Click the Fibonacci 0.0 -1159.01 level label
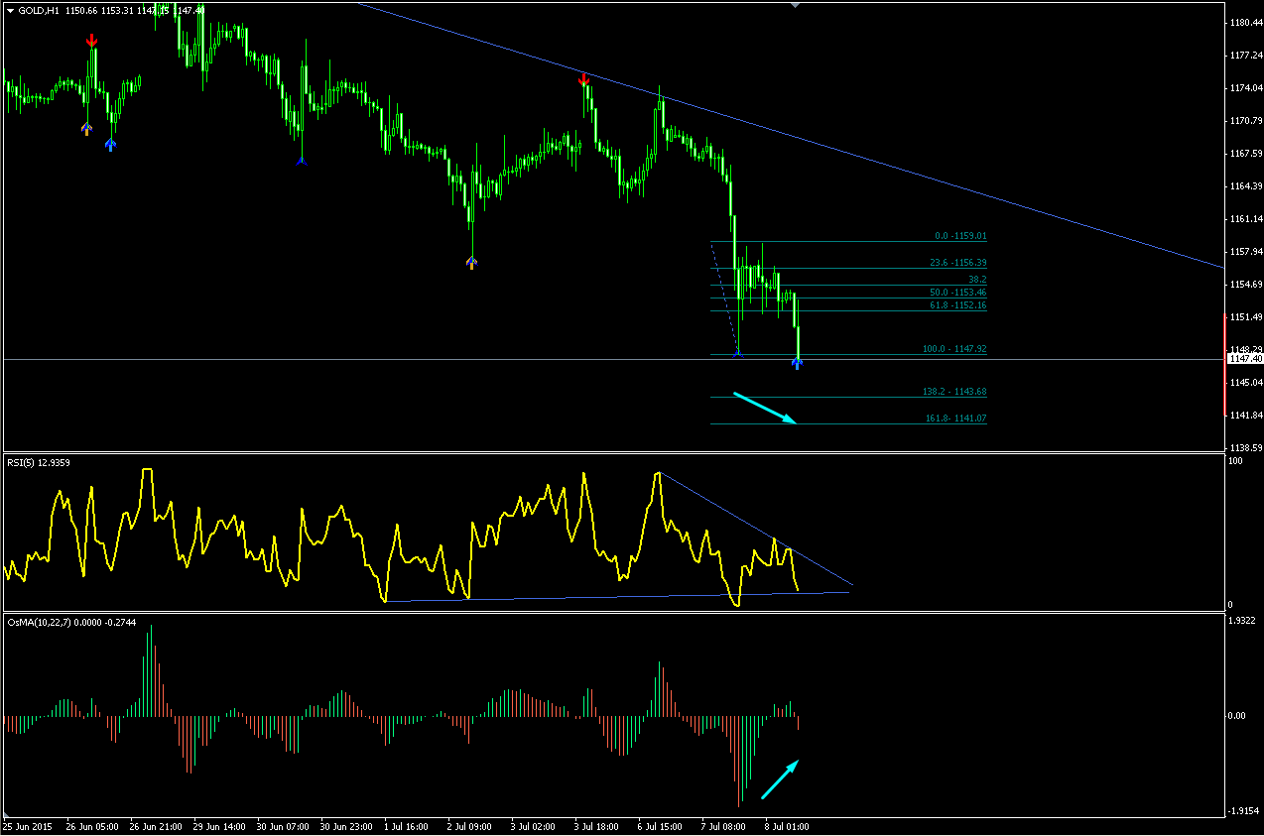Viewport: 1264px width, 836px height. [960, 236]
